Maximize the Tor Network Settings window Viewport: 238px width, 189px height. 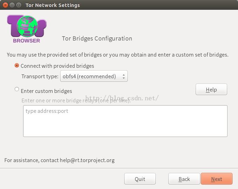click(x=19, y=5)
